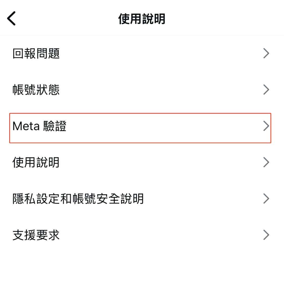Expand the 使用說明 list item chevron
Viewport: 284px width, 282px height.
266,162
